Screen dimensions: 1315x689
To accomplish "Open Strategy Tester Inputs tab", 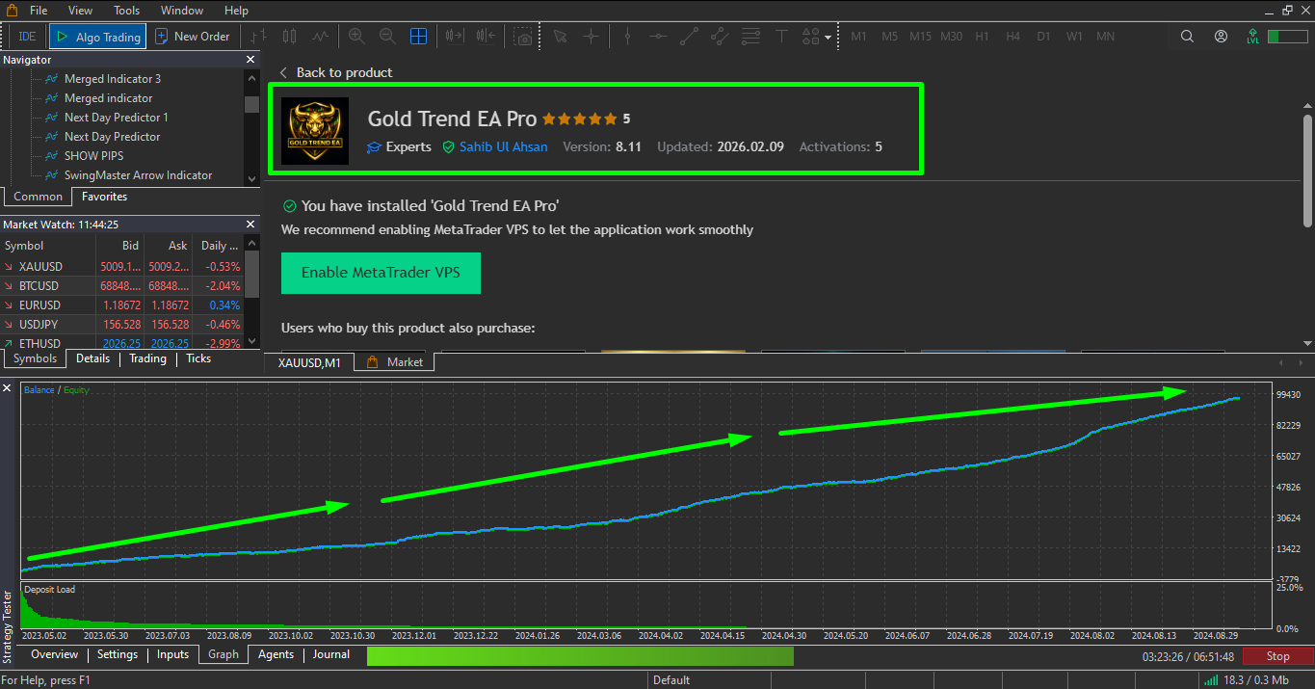I will (173, 654).
